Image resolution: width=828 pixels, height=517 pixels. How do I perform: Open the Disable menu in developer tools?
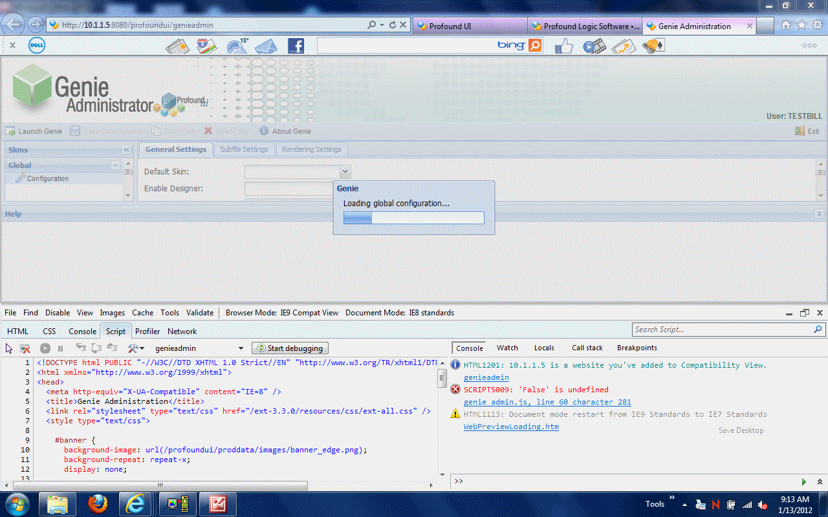58,312
